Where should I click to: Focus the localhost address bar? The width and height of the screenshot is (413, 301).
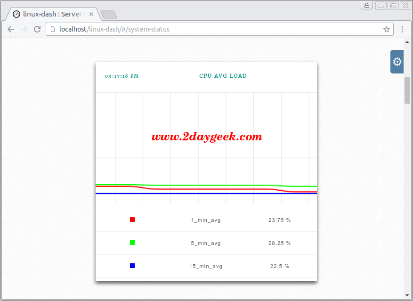click(219, 29)
